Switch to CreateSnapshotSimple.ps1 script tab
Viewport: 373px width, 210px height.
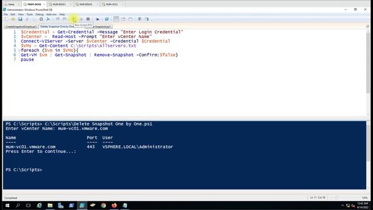pos(21,26)
